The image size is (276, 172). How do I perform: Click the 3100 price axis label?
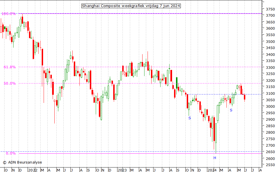(x=271, y=94)
